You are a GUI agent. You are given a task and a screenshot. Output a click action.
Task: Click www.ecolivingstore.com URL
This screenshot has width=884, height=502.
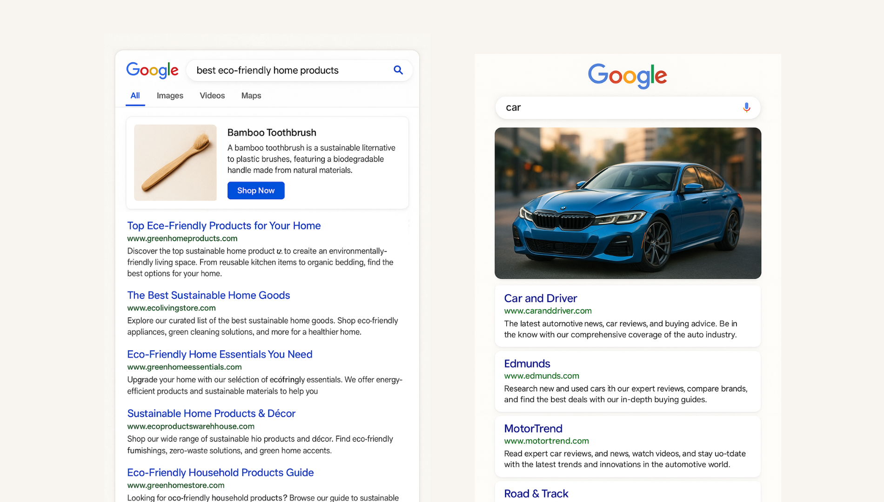click(171, 308)
